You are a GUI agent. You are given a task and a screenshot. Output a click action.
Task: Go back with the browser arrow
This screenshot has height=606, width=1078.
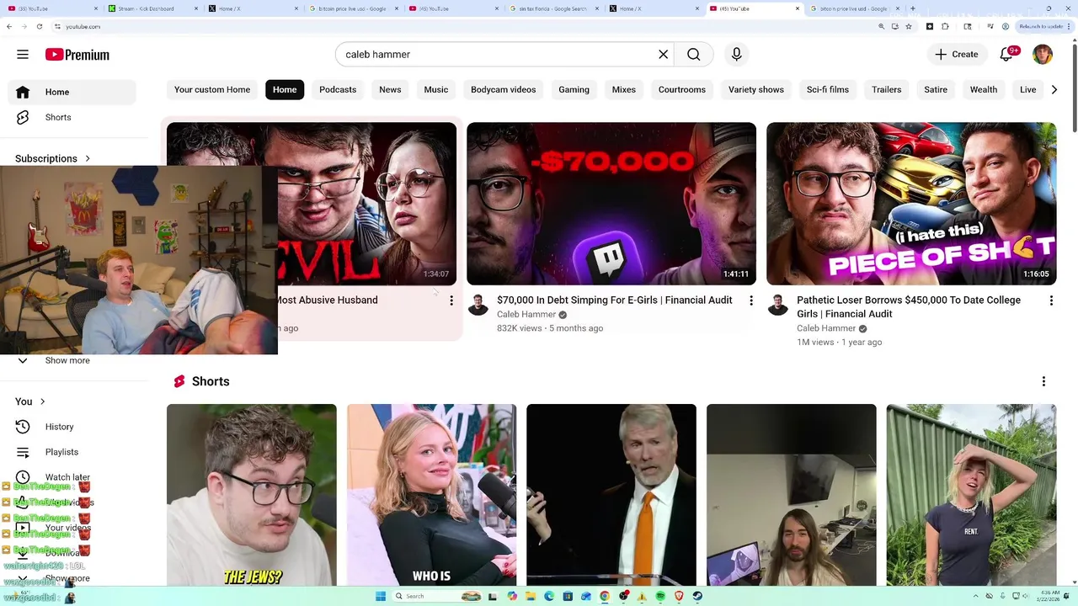click(8, 26)
